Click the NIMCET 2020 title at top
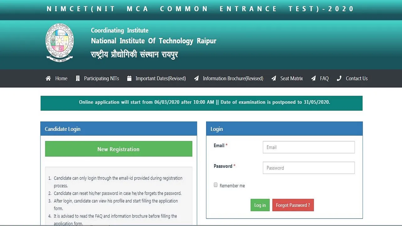Screen dimensions: 402x226 tap(200, 9)
